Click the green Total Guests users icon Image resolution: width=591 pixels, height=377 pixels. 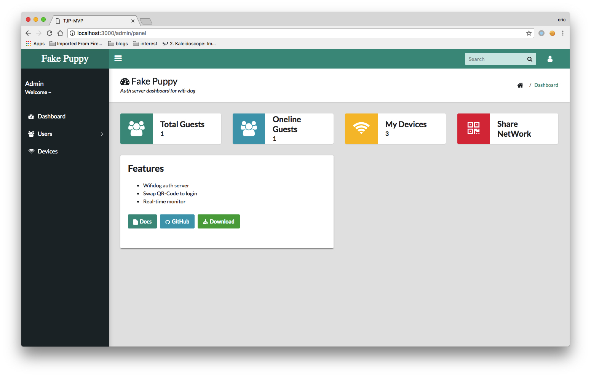(x=136, y=129)
